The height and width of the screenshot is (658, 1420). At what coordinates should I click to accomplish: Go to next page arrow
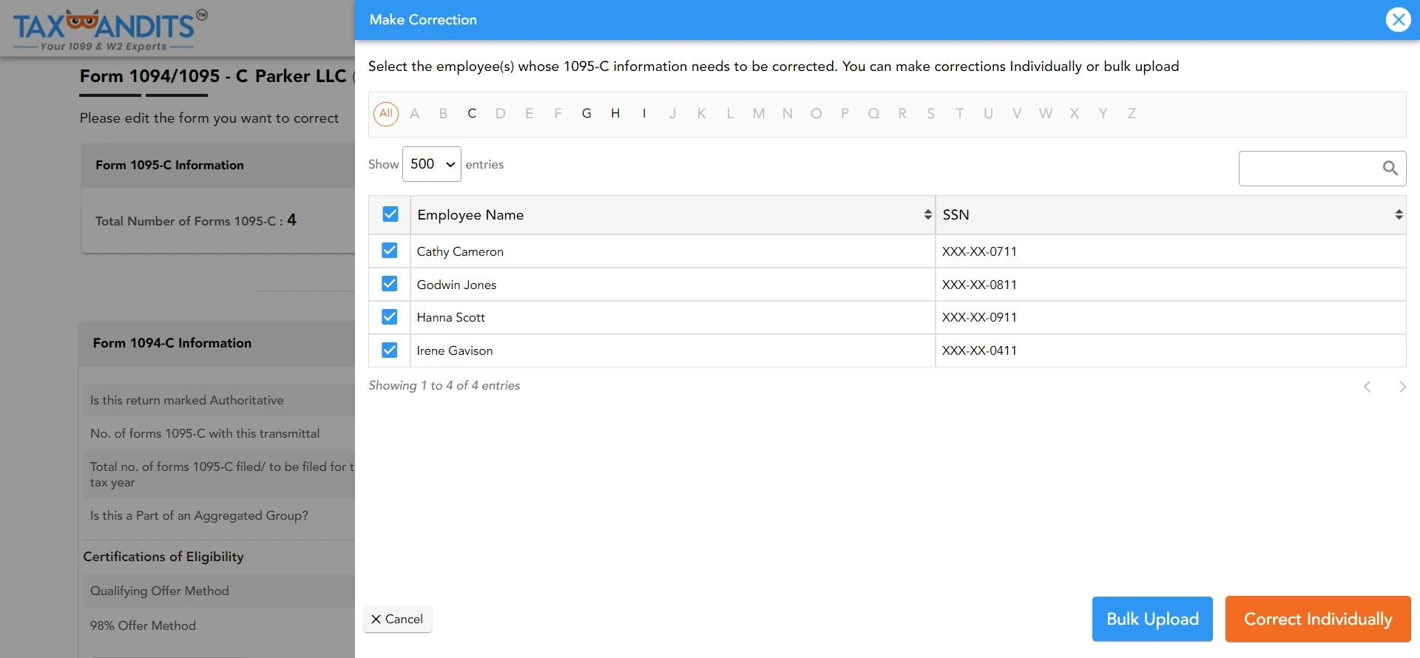(1402, 387)
